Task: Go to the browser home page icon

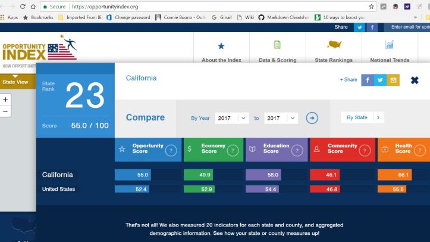Action: tap(33, 7)
